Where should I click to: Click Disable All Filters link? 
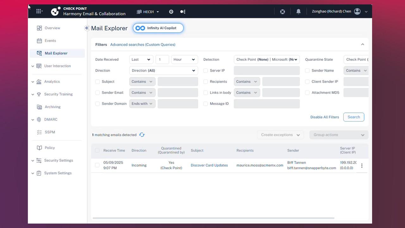[325, 117]
